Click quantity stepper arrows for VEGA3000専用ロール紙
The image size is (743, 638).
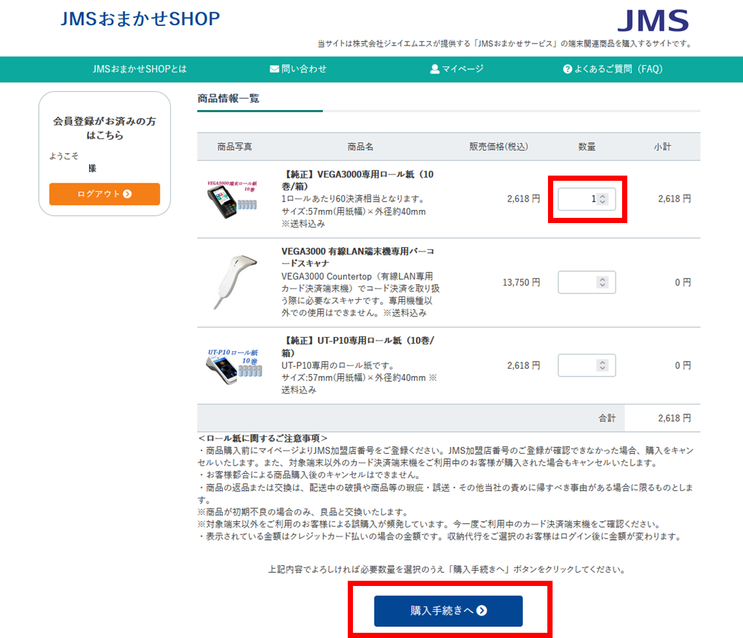click(603, 199)
